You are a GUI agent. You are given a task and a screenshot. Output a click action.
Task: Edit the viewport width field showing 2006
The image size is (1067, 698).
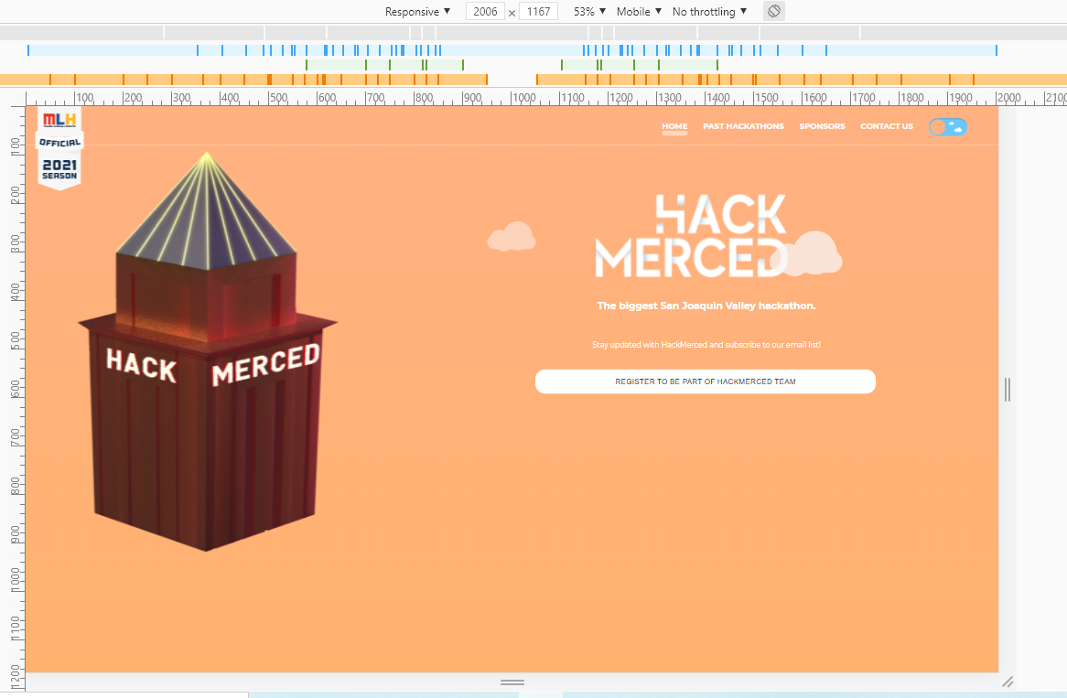(x=485, y=12)
